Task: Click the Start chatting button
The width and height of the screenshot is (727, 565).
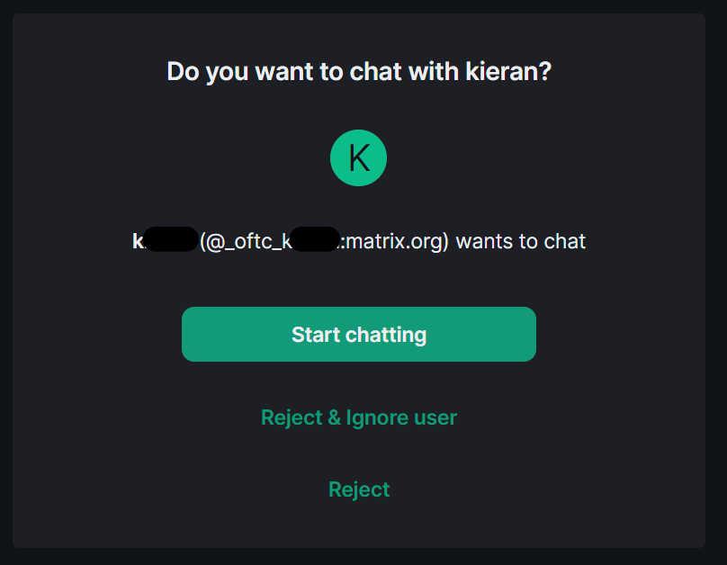Action: click(x=359, y=334)
